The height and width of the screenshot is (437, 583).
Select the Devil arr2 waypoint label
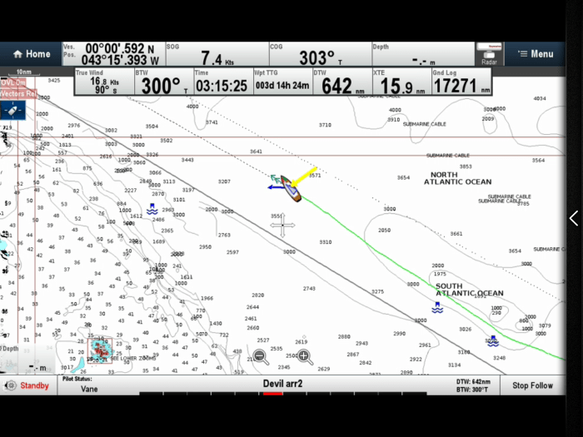282,384
